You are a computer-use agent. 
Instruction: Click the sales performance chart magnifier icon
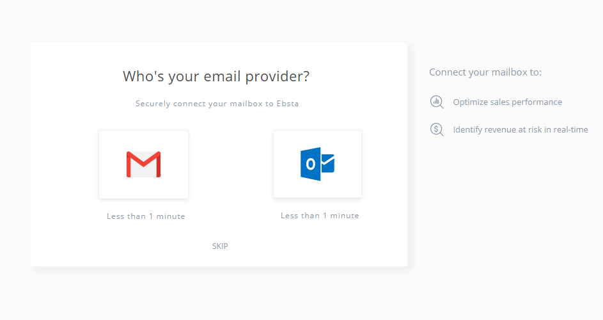coord(437,102)
